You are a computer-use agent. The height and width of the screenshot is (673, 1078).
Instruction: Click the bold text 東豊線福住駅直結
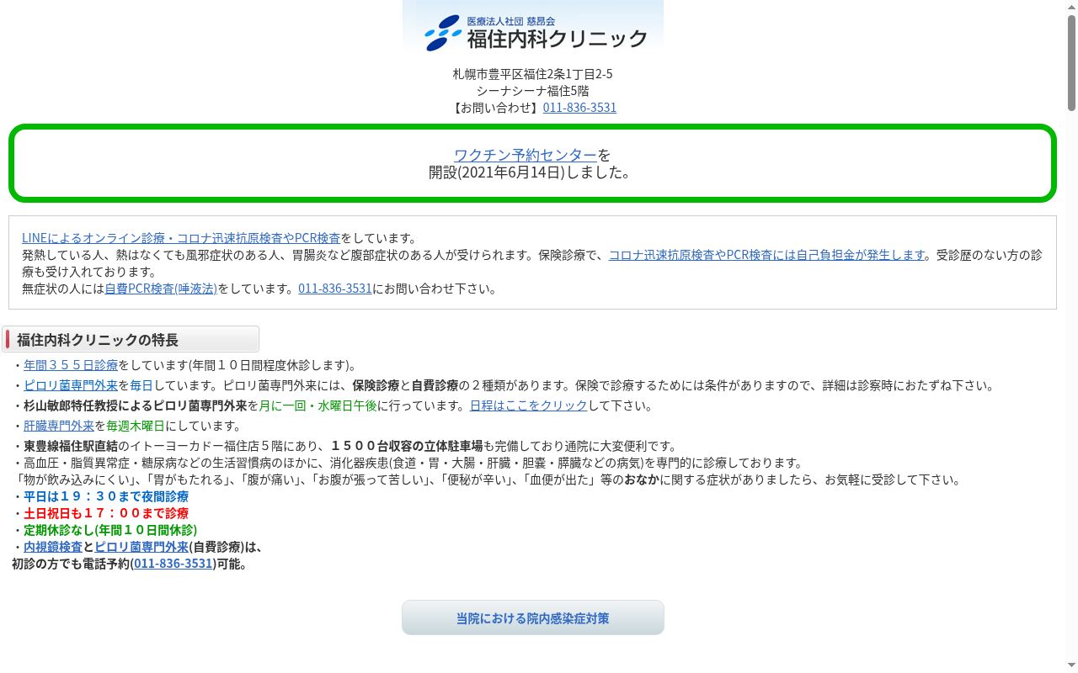tap(71, 446)
